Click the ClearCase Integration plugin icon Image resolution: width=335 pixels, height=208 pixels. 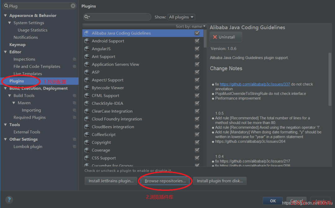[87, 111]
